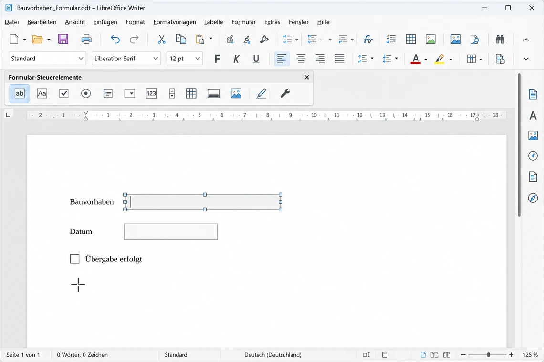Open the Datei menu
The width and height of the screenshot is (544, 362).
(x=11, y=22)
